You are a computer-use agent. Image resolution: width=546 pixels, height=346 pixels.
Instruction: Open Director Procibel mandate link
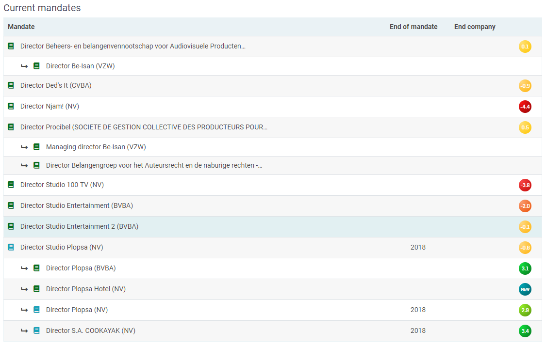click(x=144, y=127)
